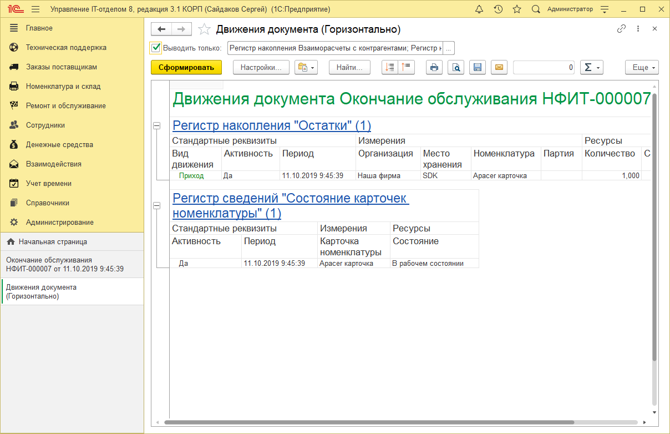This screenshot has width=670, height=434.
Task: Open print Preview via magnifier-document icon
Action: [456, 67]
